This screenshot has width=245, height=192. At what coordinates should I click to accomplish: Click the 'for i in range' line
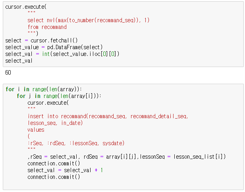point(44,89)
